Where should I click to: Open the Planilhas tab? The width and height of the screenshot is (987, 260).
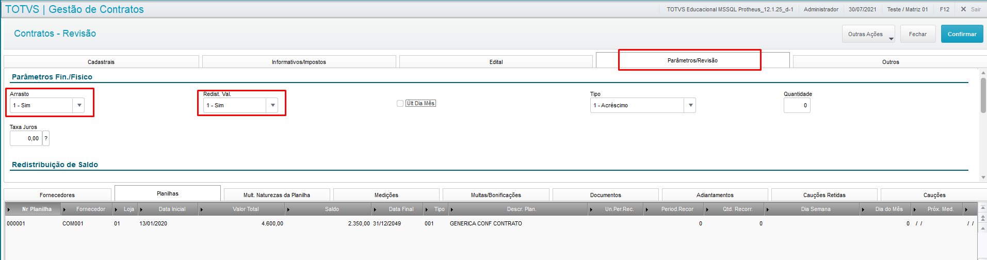point(168,193)
